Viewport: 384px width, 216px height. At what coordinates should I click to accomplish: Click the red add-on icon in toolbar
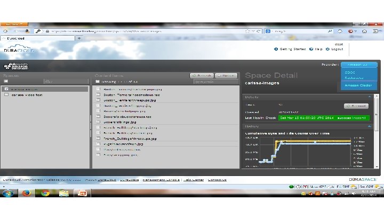pos(351,31)
